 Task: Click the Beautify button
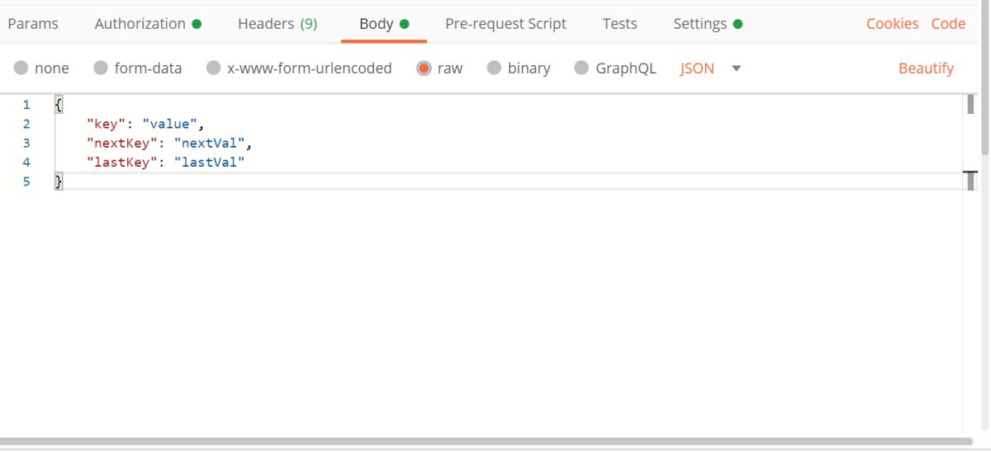926,68
